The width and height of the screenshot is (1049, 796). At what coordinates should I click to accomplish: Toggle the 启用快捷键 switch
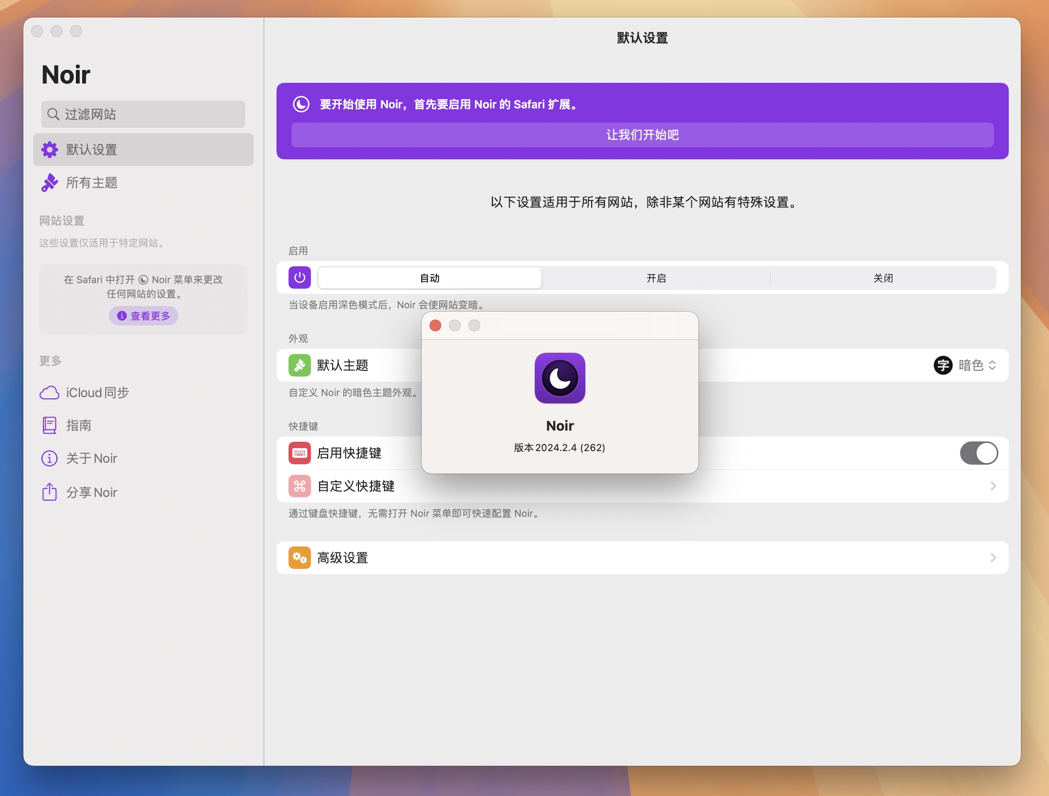[979, 453]
